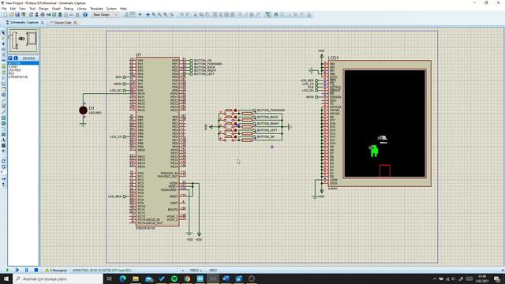Toggle the grid display toolbar icon
Image resolution: width=505 pixels, height=284 pixels.
coord(133,15)
